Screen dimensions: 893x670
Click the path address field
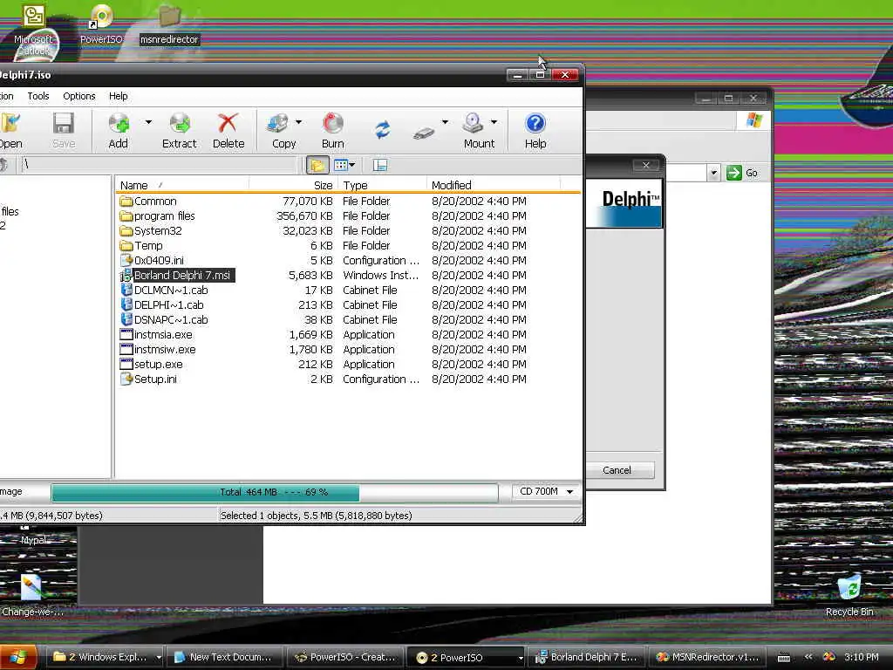pyautogui.click(x=160, y=165)
